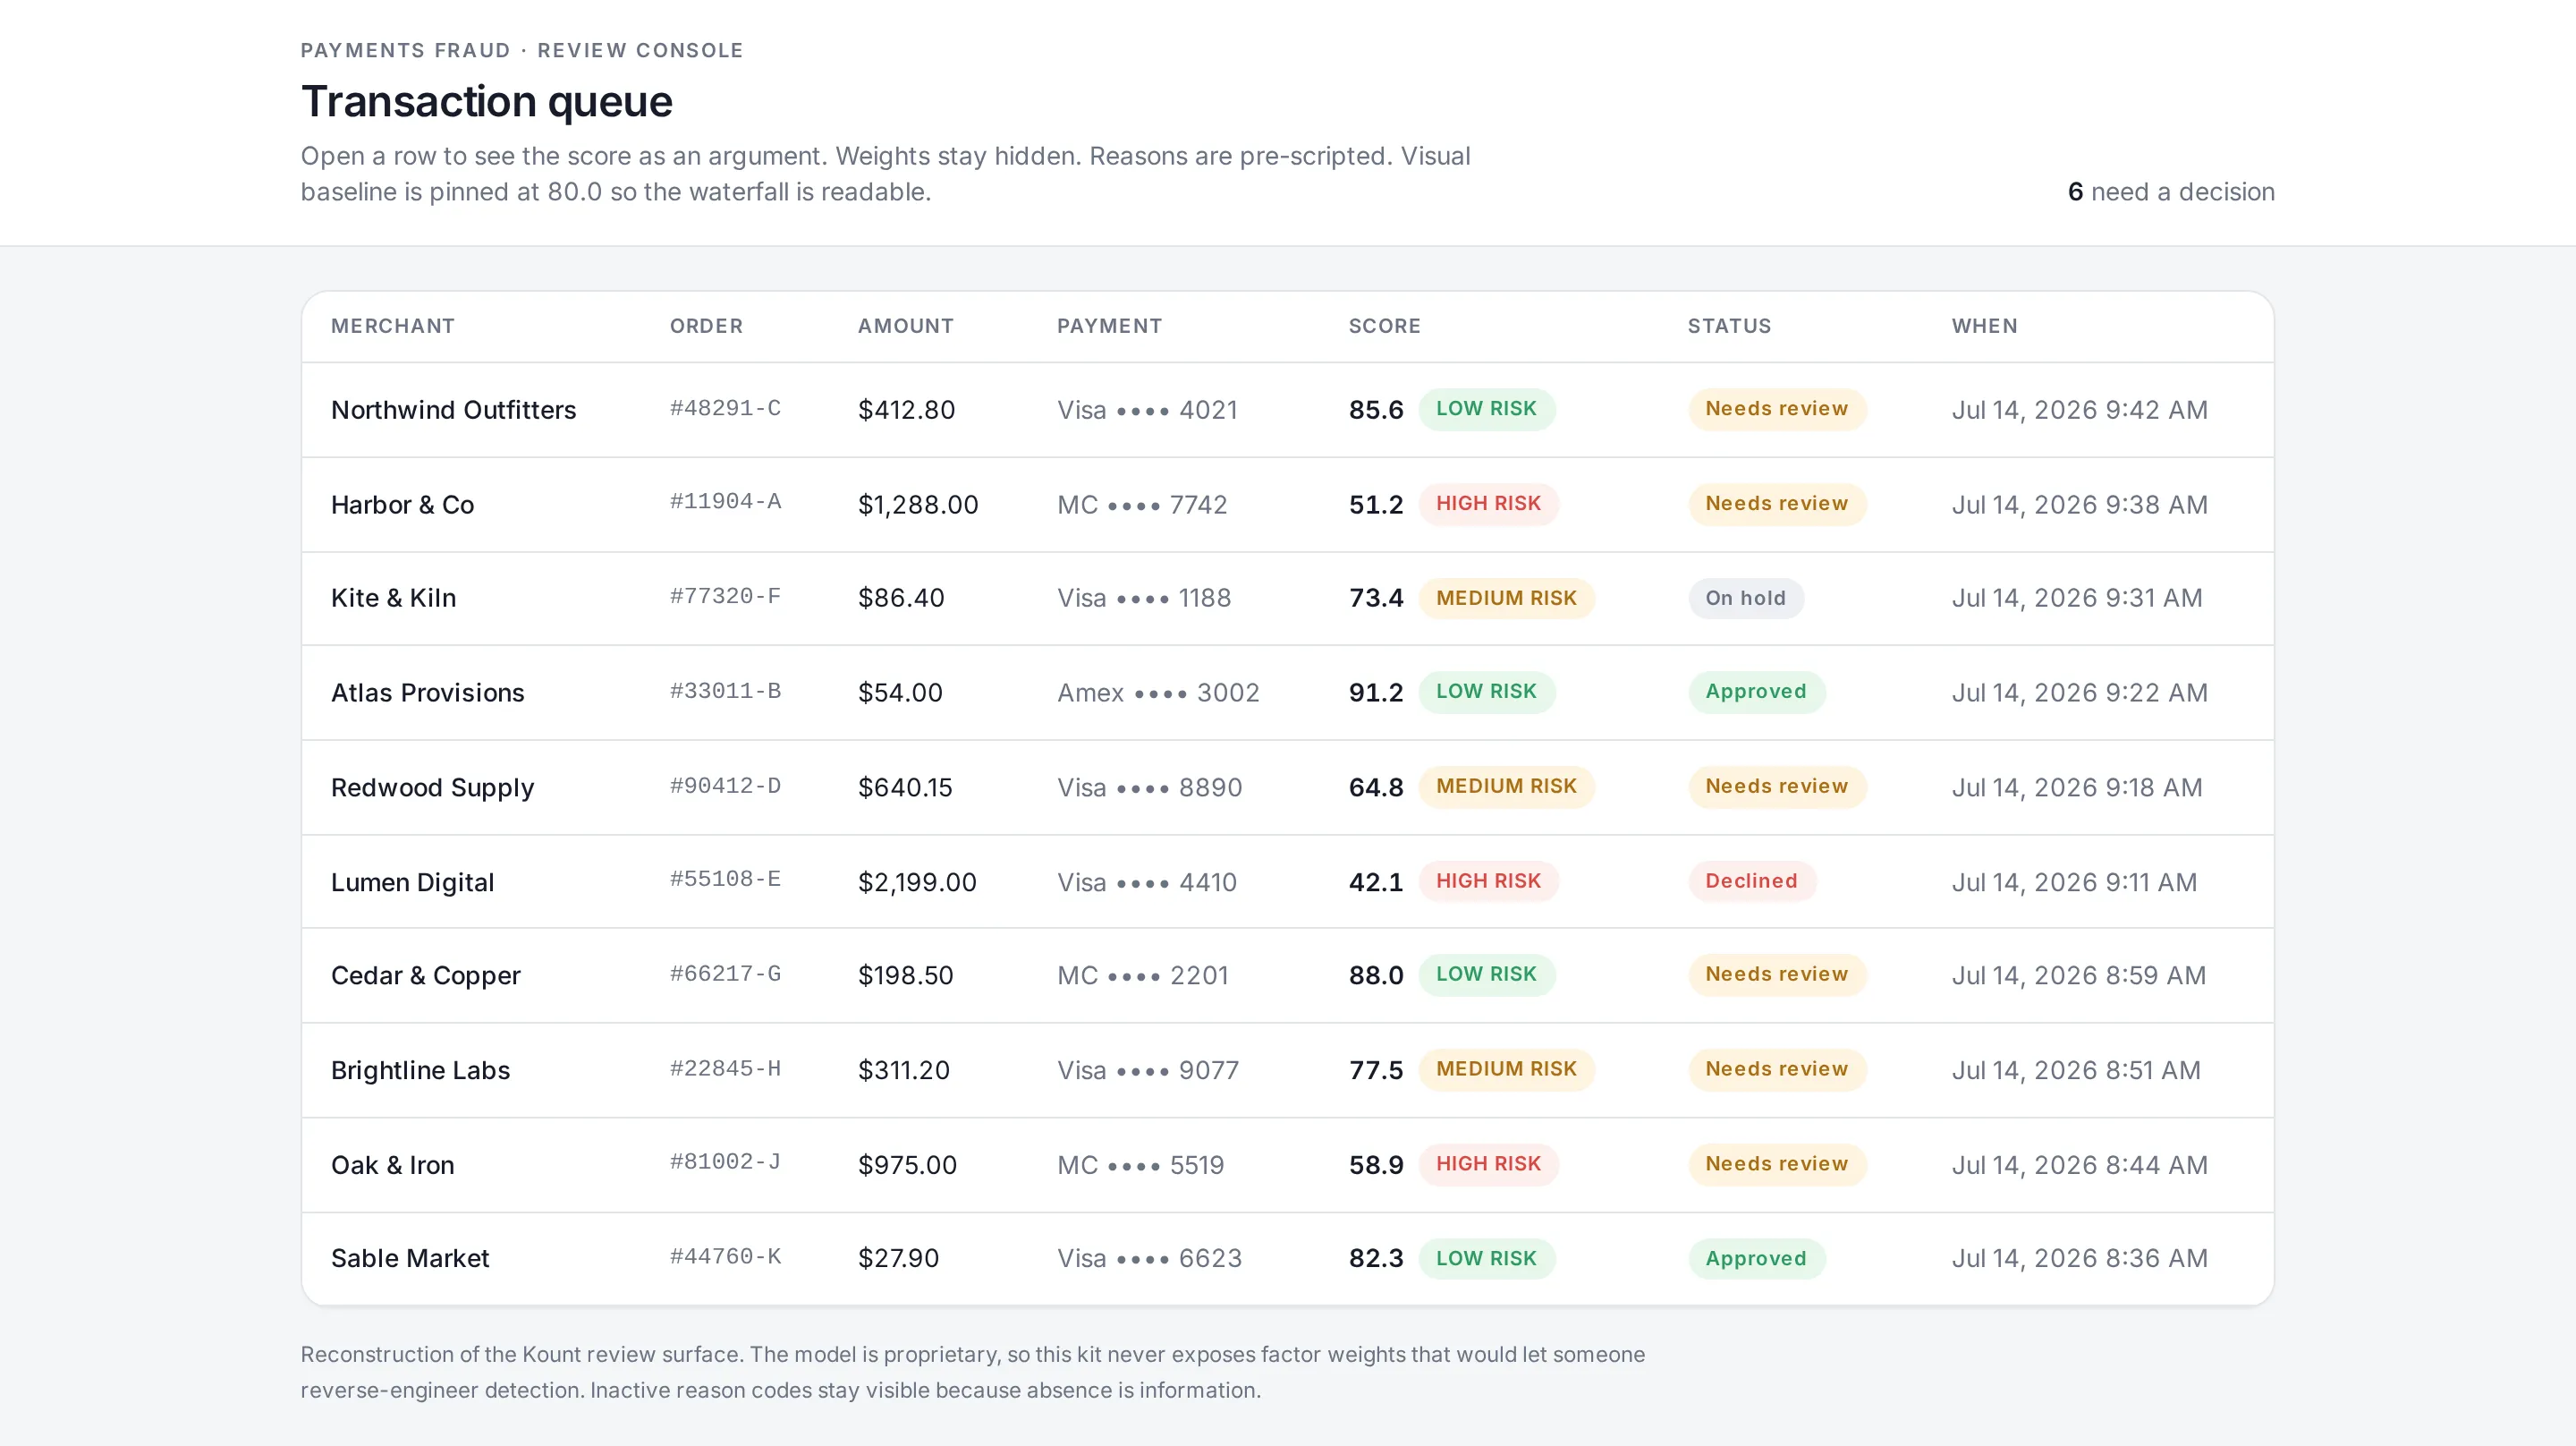Click the MERCHANT column header
The width and height of the screenshot is (2576, 1446).
(393, 327)
